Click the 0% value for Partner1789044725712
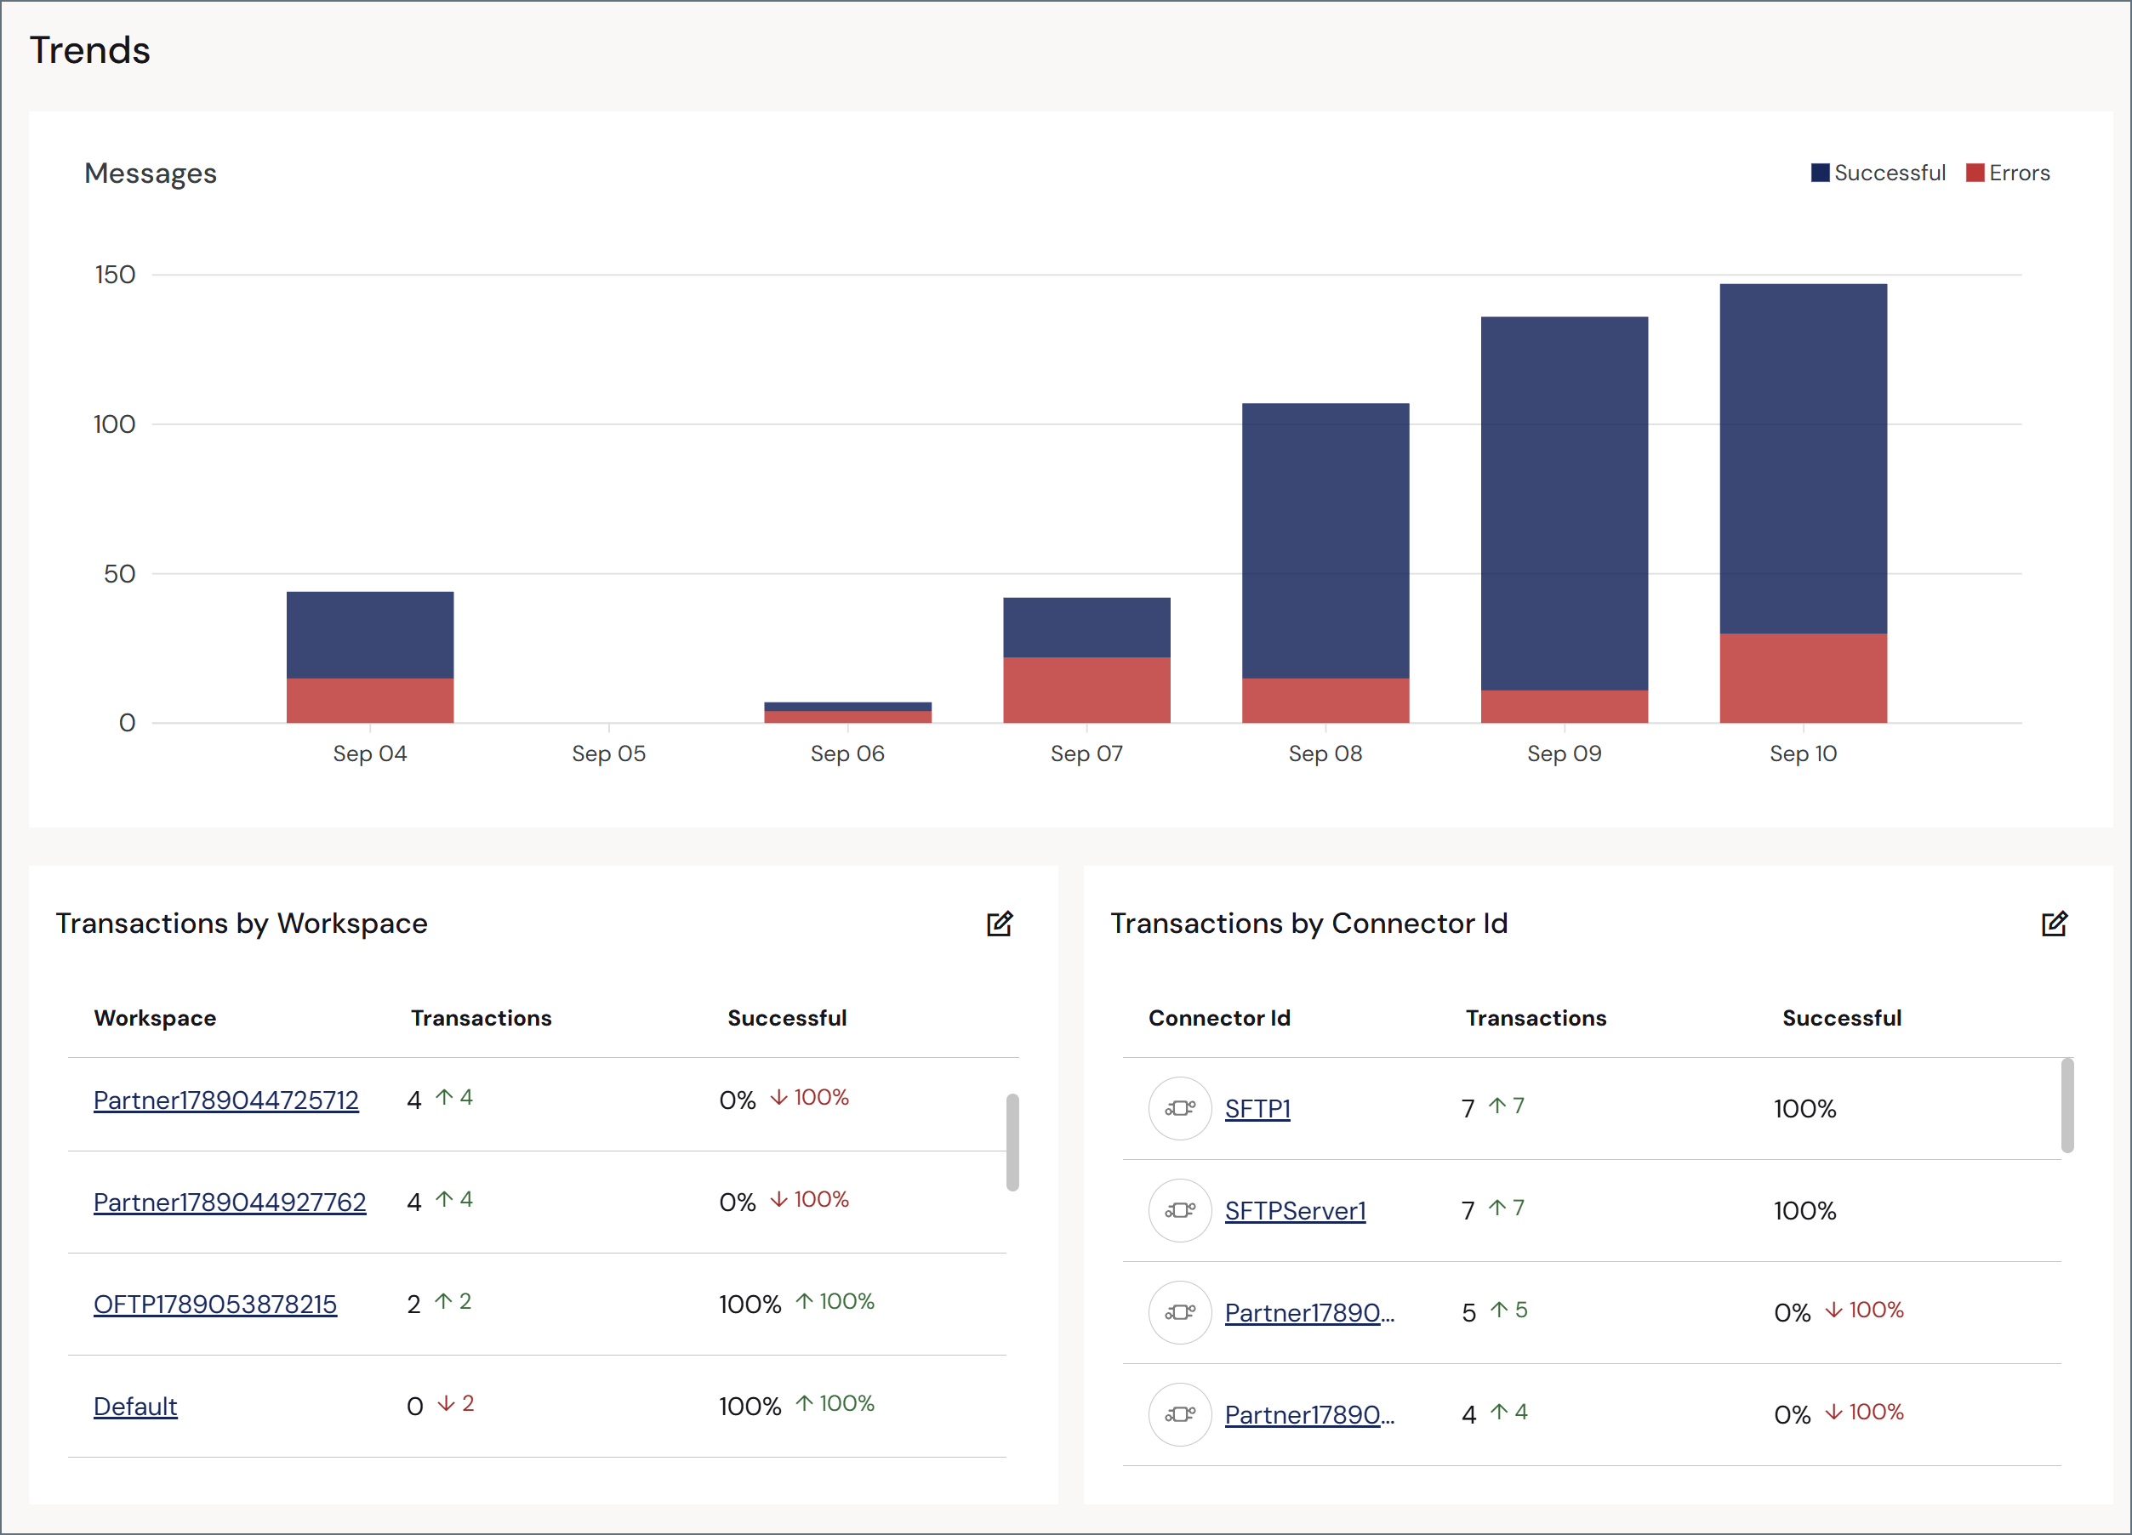This screenshot has width=2132, height=1535. tap(738, 1100)
